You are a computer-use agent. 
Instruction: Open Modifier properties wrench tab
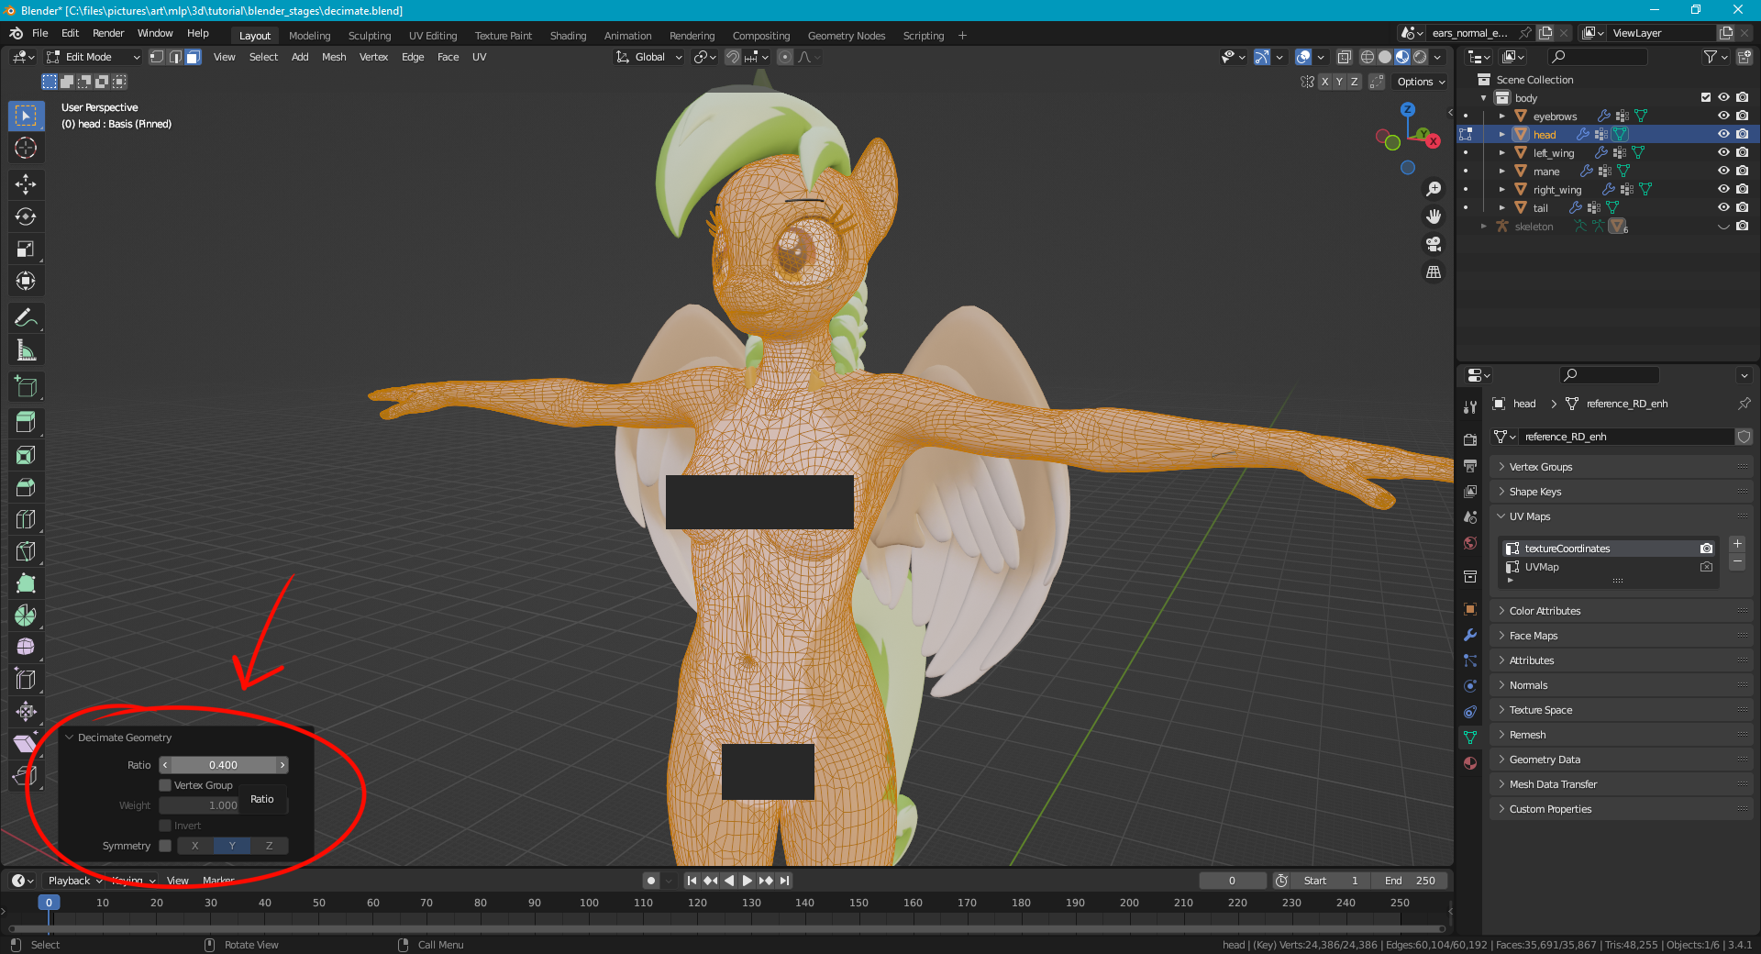click(x=1470, y=635)
